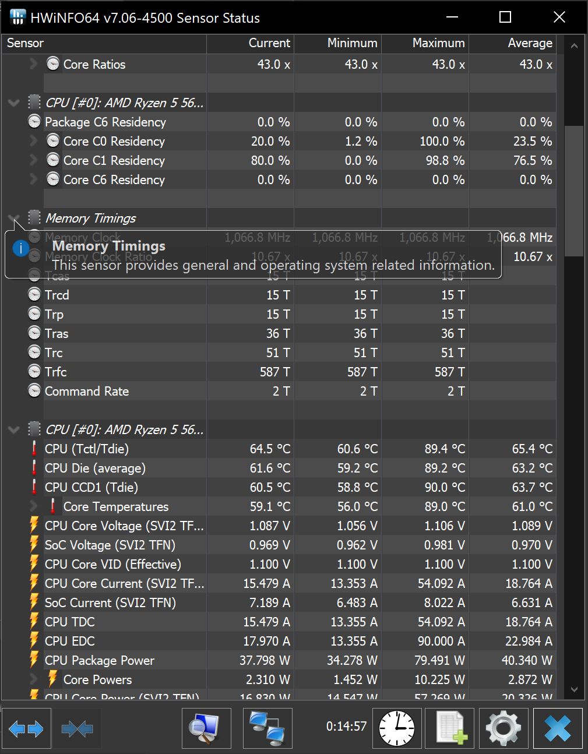Click the 0:14:57 elapsed time display
588x754 pixels.
point(347,726)
